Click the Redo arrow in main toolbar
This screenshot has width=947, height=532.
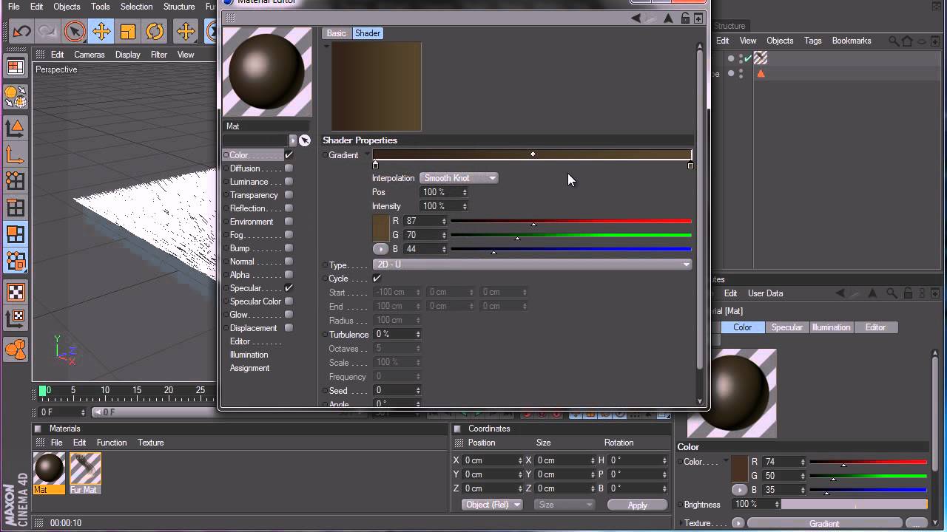tap(48, 31)
